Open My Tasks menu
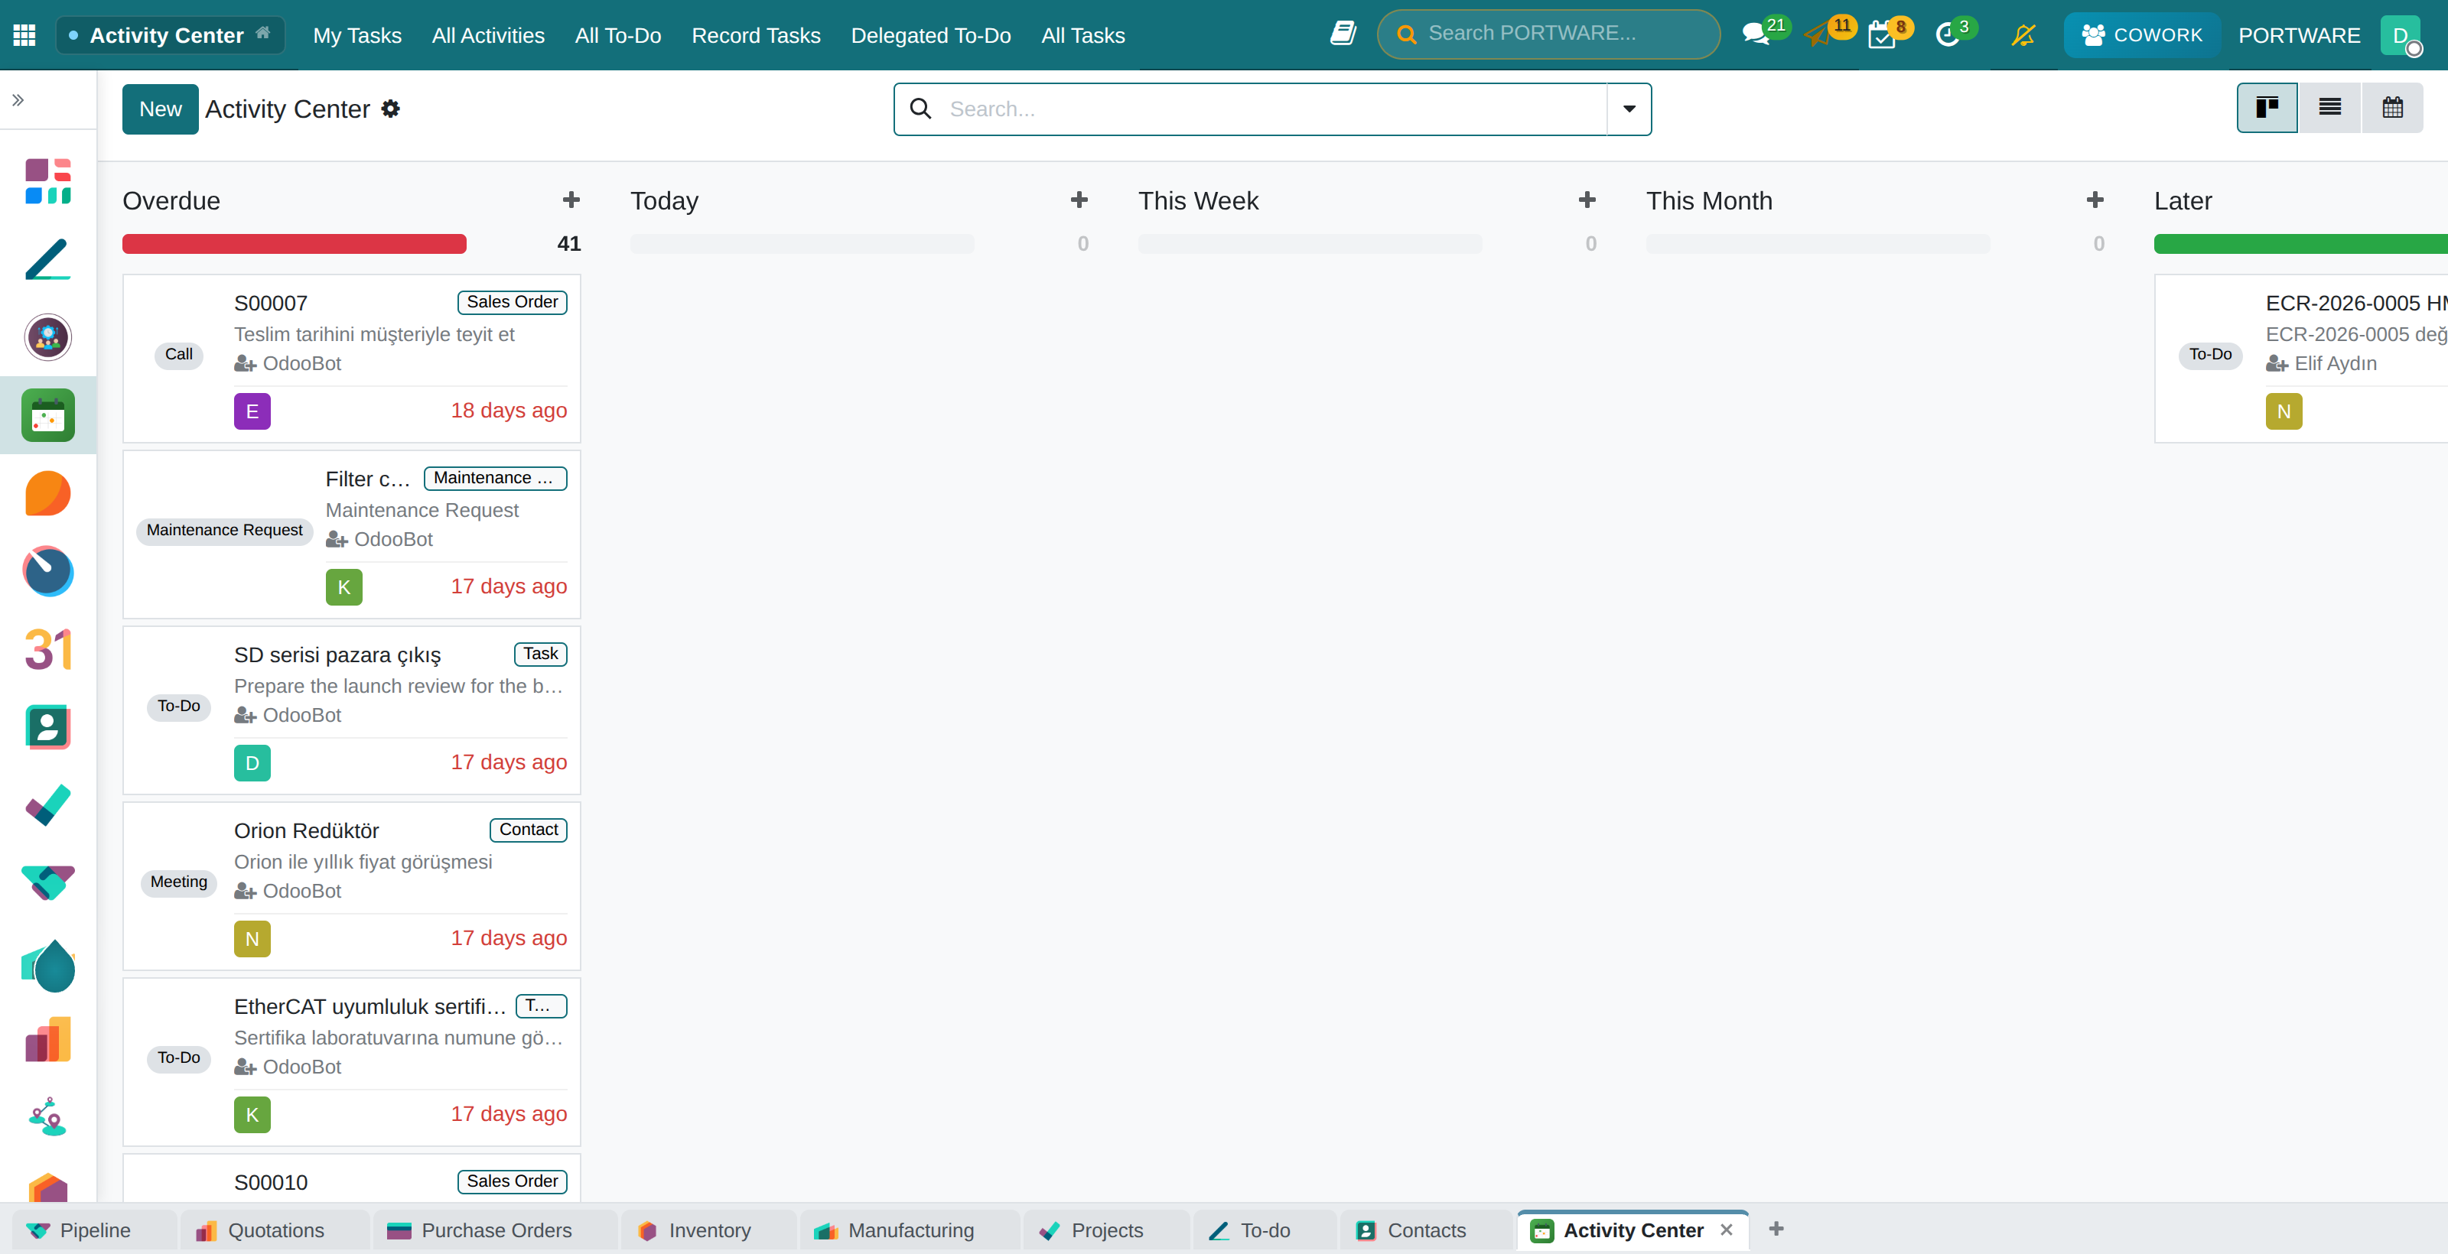 click(x=357, y=35)
